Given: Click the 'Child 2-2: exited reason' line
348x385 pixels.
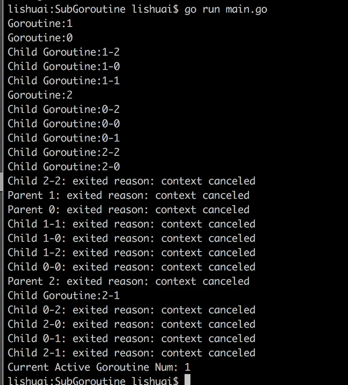Looking at the screenshot, I should [131, 181].
